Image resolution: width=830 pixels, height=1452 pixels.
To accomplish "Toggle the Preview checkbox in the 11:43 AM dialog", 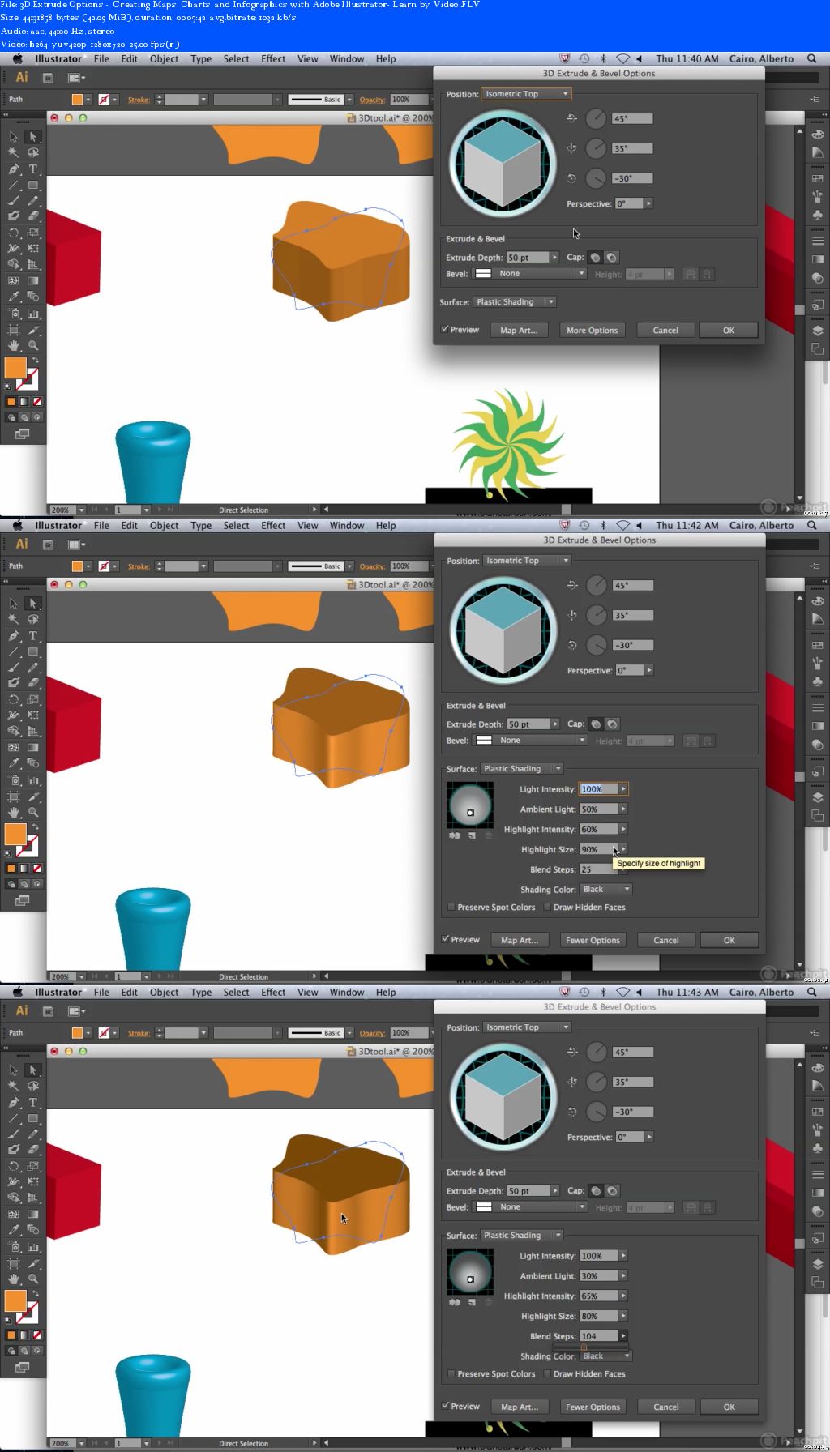I will 446,1406.
